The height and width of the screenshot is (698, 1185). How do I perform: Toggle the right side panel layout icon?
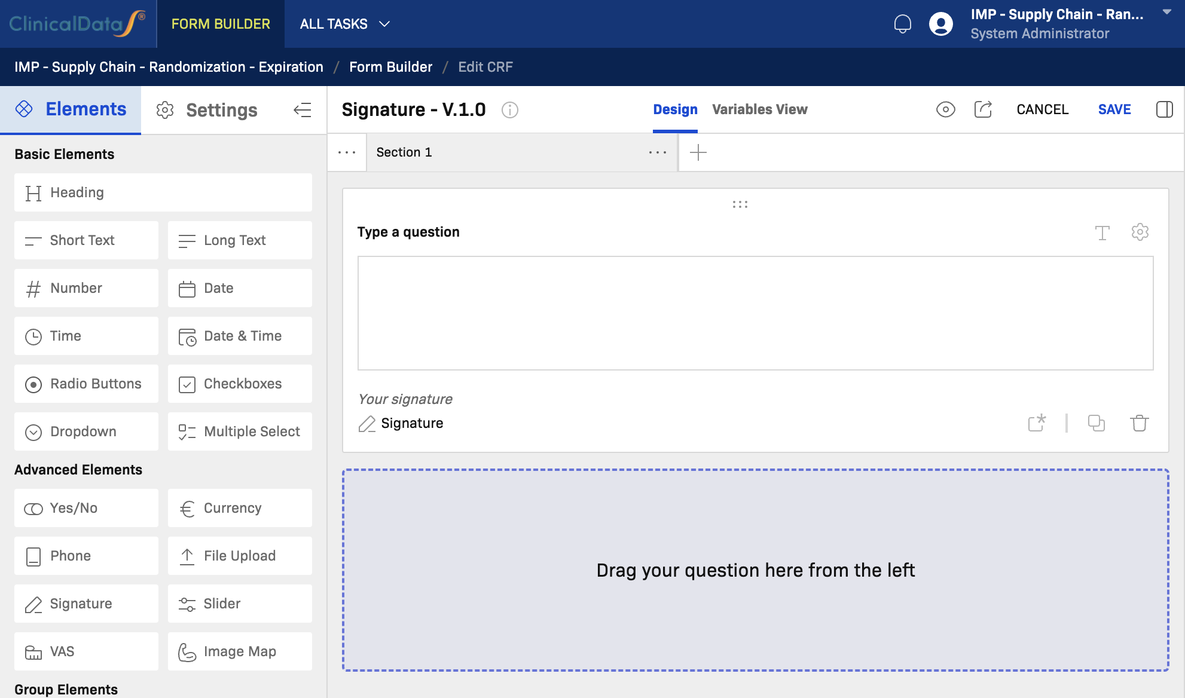(x=1165, y=109)
